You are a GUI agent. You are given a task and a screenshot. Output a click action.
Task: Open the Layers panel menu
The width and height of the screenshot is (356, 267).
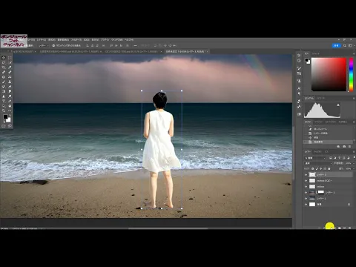[x=354, y=152]
